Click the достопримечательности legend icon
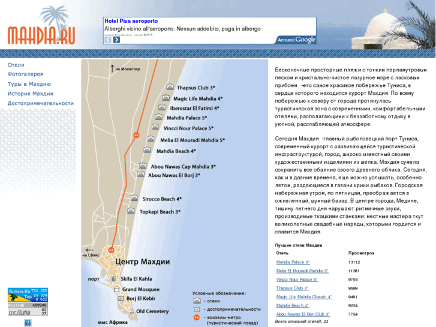 [197, 310]
